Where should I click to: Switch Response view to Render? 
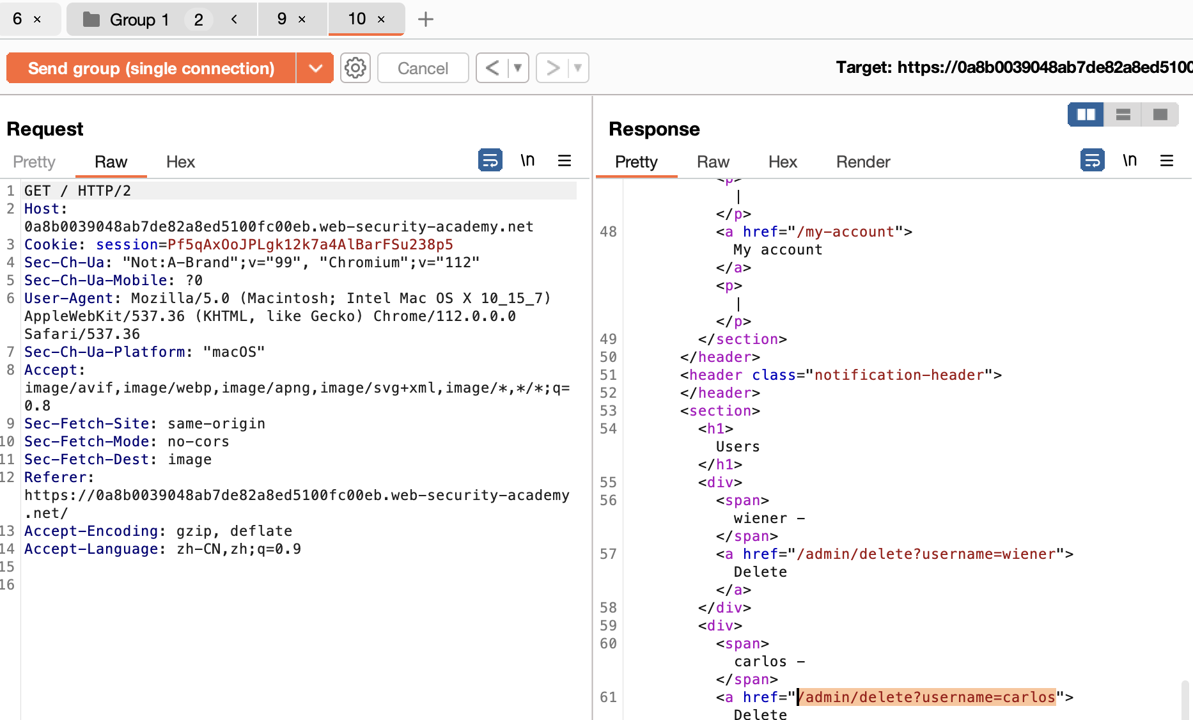tap(863, 162)
